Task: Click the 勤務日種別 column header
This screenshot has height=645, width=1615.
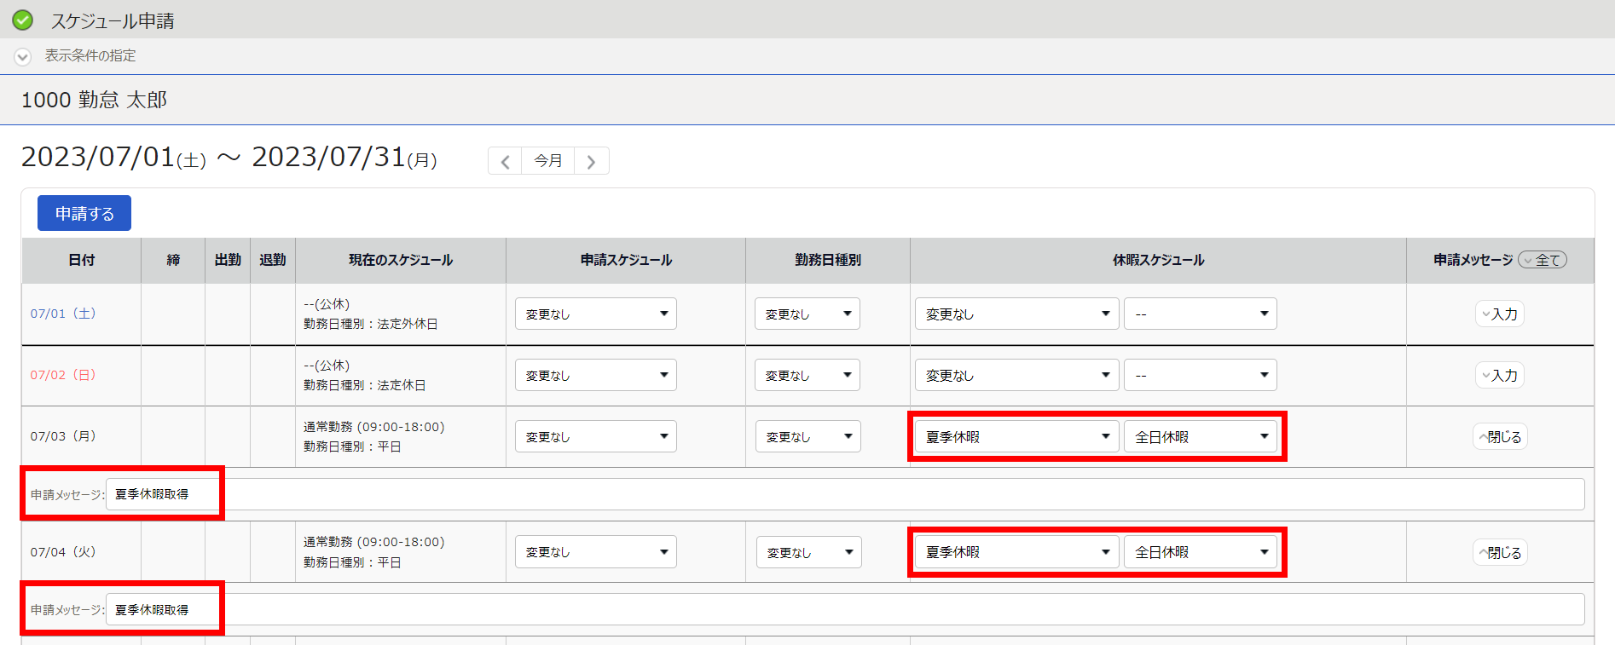Action: (828, 260)
